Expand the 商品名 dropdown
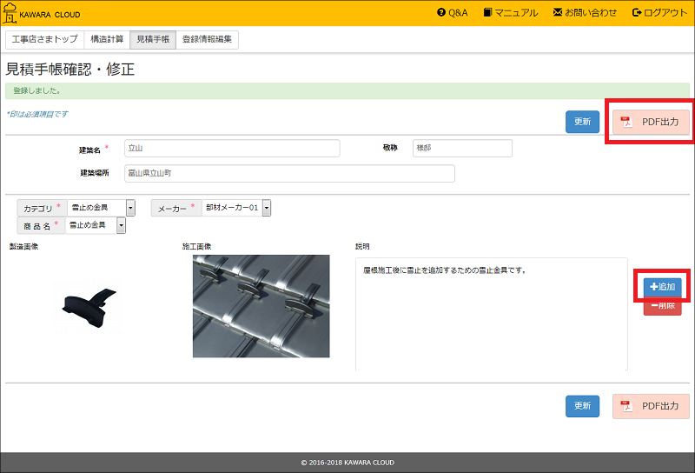Image resolution: width=695 pixels, height=473 pixels. point(121,225)
